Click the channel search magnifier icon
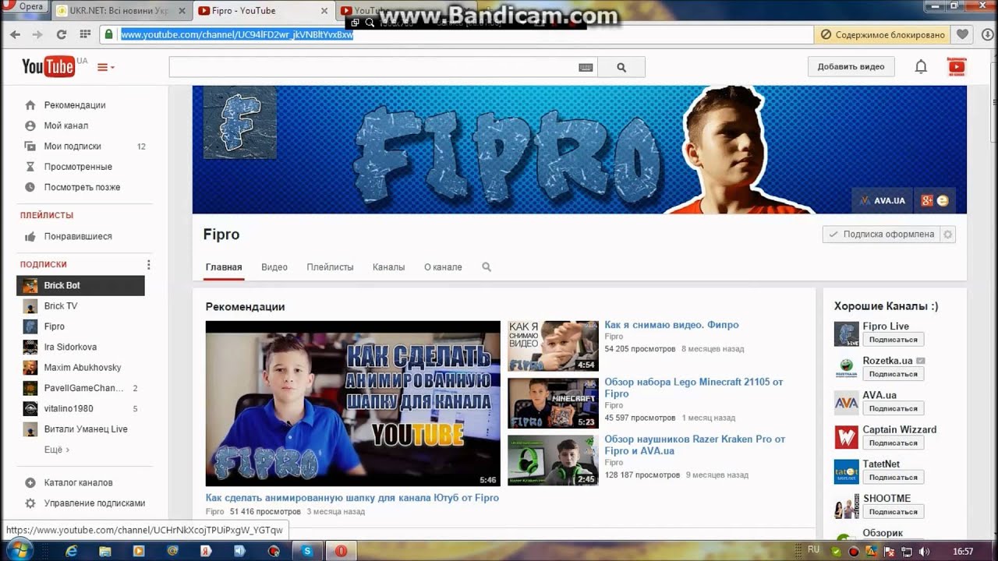This screenshot has width=998, height=561. point(487,267)
